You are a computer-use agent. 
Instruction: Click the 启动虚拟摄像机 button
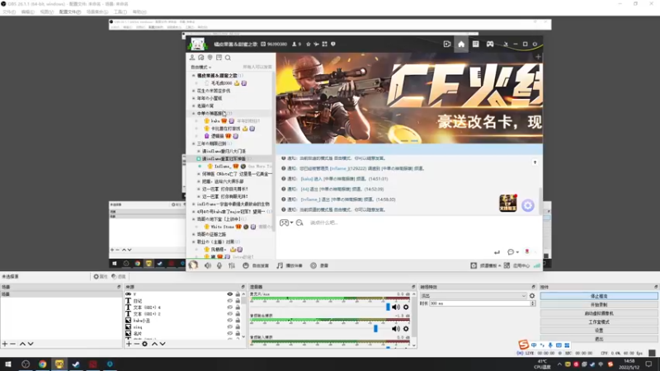point(599,313)
